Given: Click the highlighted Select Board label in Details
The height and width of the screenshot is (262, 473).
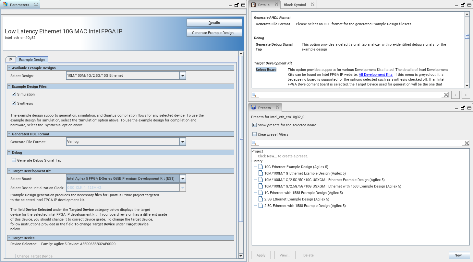Looking at the screenshot, I should point(266,70).
